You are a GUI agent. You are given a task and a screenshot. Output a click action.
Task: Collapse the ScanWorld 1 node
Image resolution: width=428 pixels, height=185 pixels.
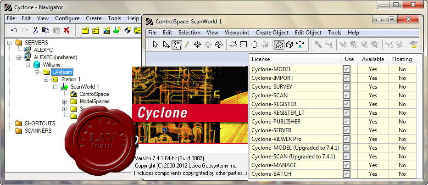55,87
